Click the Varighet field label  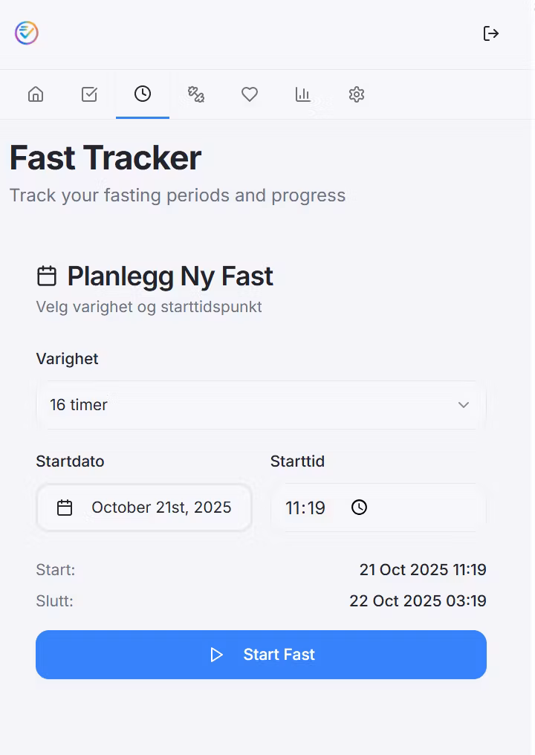pos(67,359)
